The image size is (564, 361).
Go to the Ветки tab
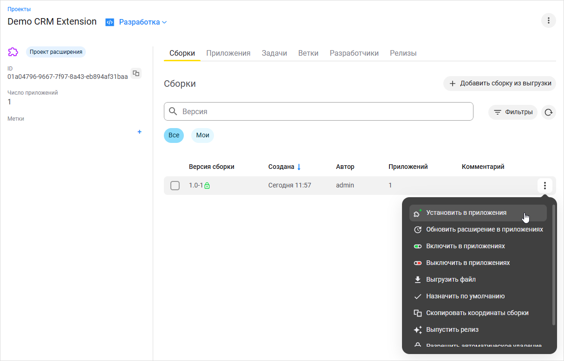coord(308,53)
